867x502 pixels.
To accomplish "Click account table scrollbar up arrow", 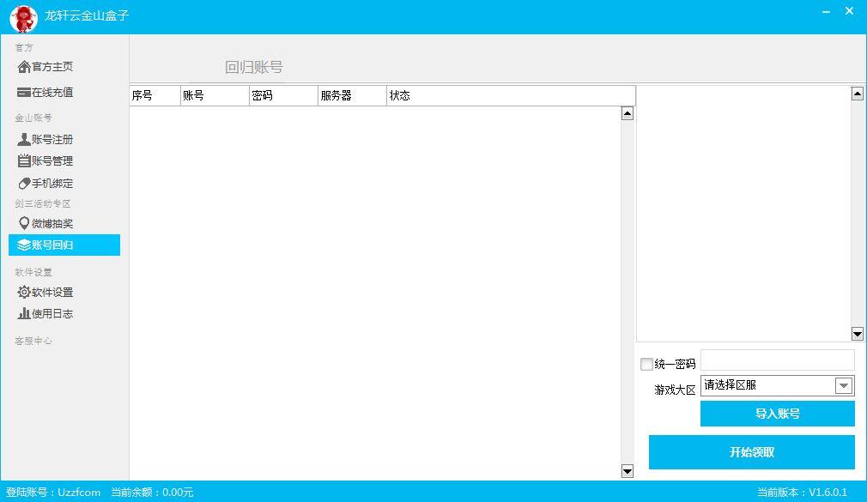I will coord(627,114).
